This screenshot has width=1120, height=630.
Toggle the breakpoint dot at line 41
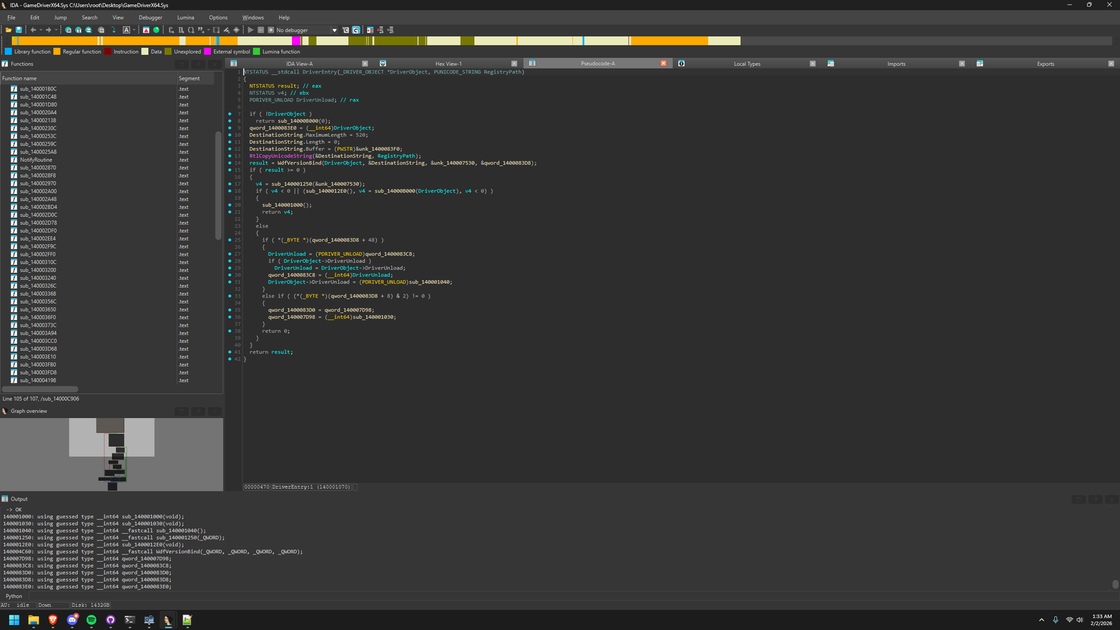[230, 352]
